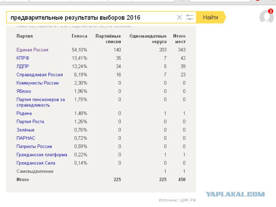Select the 203 single-mandate value
Viewport: 276px width, 207px height.
coord(163,50)
